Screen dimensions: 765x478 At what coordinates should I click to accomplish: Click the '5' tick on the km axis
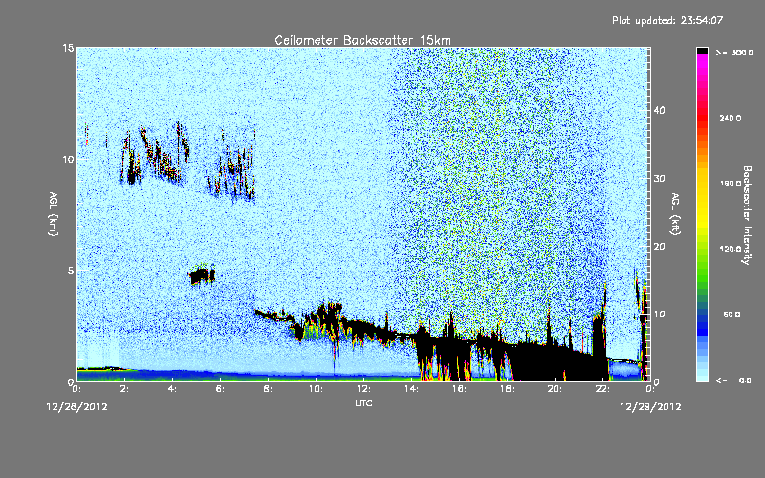[x=71, y=270]
